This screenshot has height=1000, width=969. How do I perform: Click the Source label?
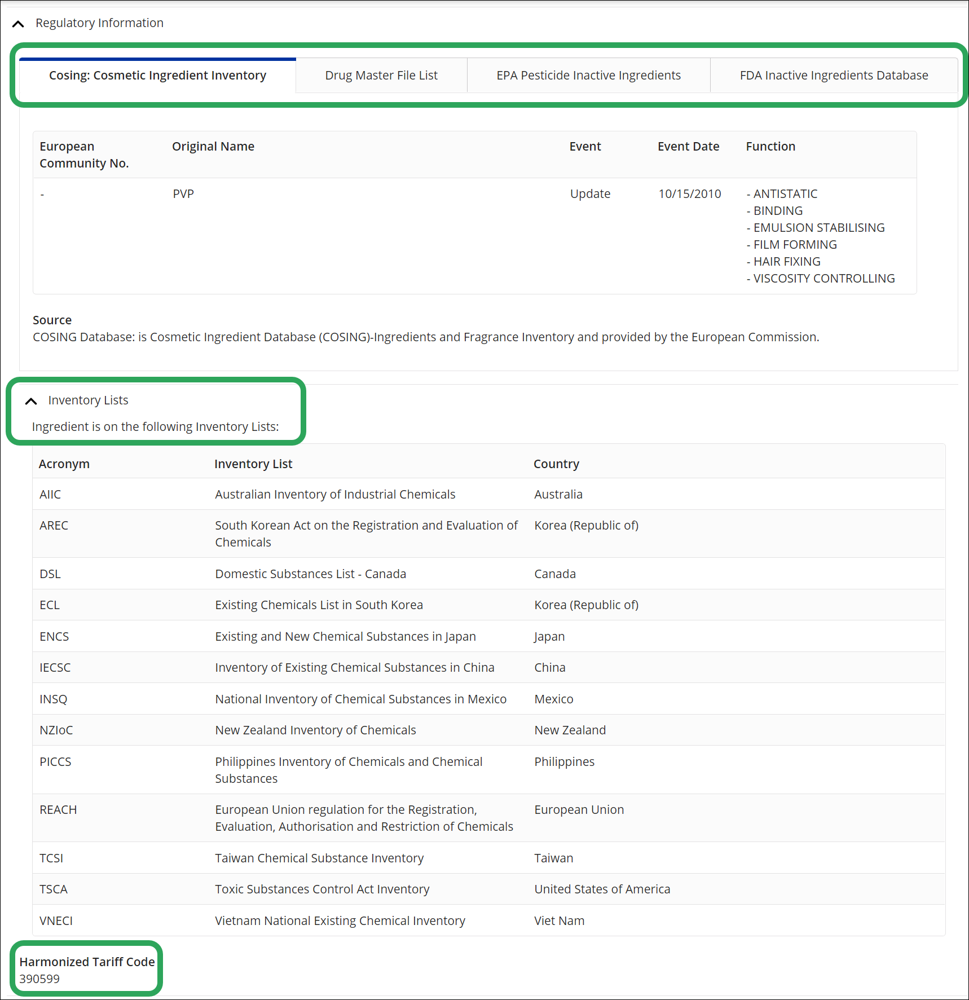[x=52, y=320]
